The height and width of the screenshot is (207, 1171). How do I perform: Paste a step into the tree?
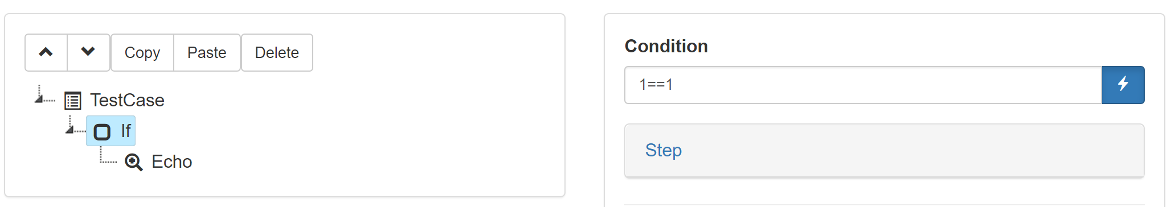coord(207,52)
